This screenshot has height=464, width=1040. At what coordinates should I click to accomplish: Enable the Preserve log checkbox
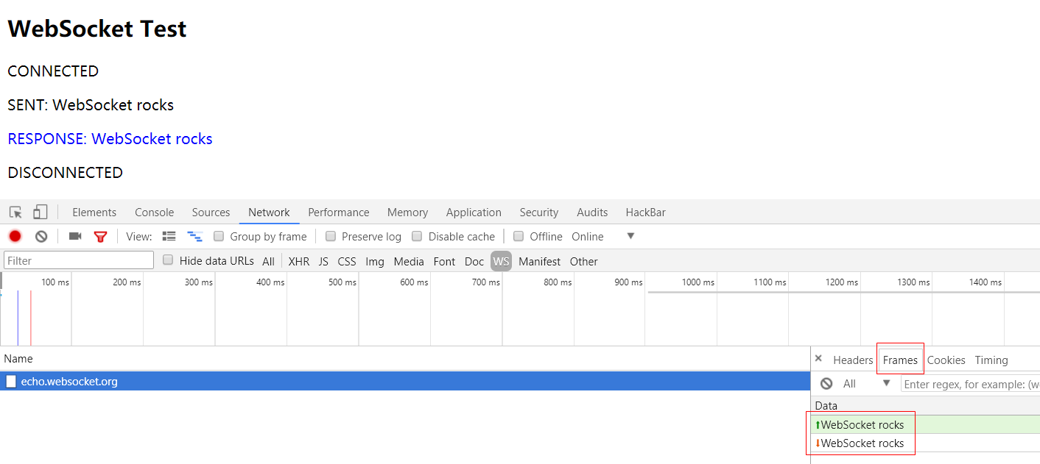tap(331, 236)
